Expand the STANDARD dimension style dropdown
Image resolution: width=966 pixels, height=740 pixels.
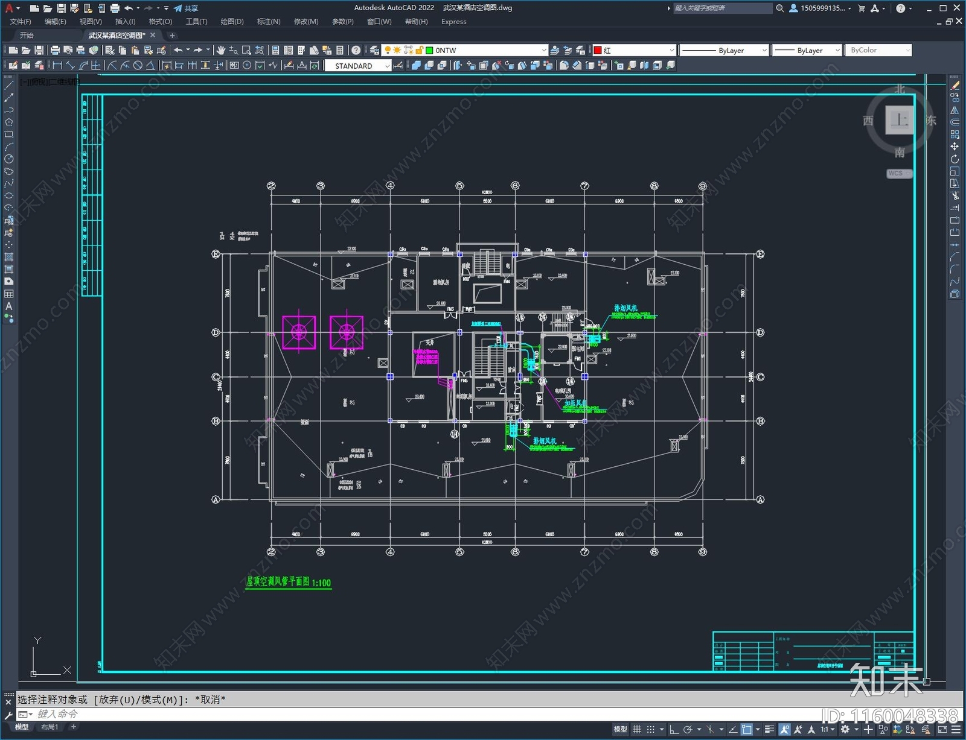(x=358, y=66)
